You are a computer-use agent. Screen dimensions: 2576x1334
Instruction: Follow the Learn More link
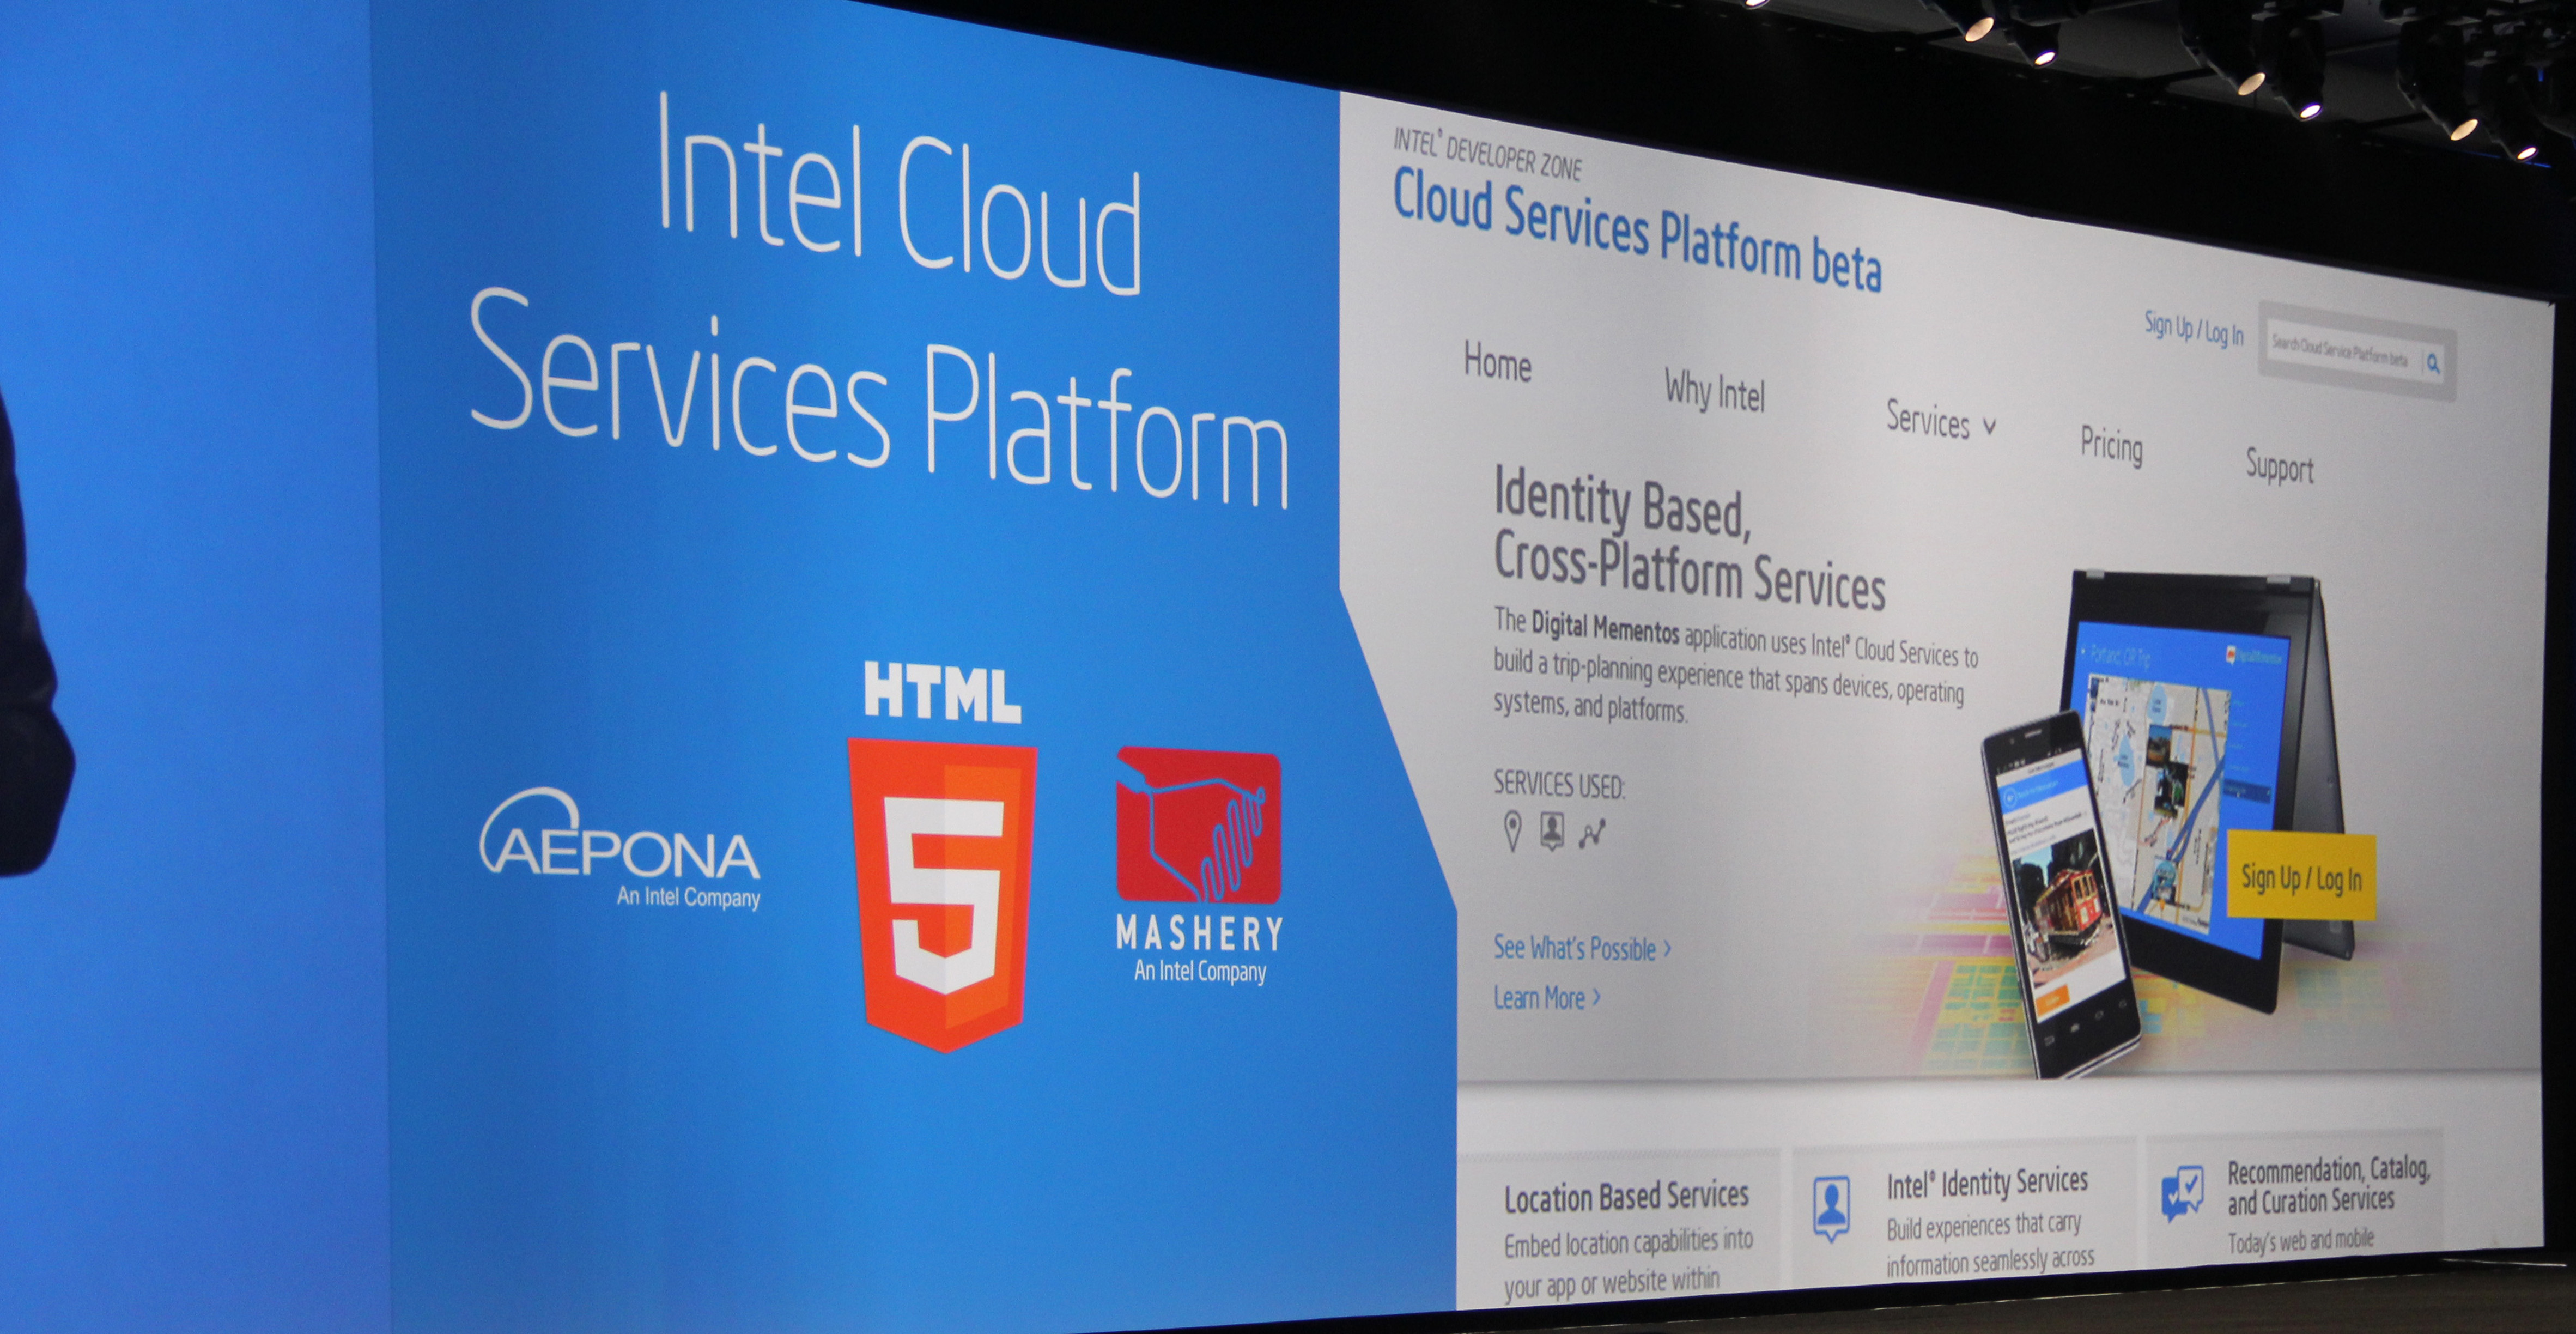[x=1547, y=998]
